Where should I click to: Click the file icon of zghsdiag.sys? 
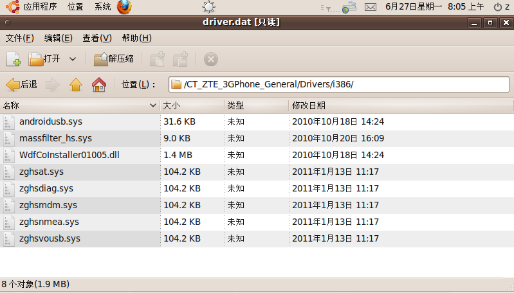pos(9,188)
